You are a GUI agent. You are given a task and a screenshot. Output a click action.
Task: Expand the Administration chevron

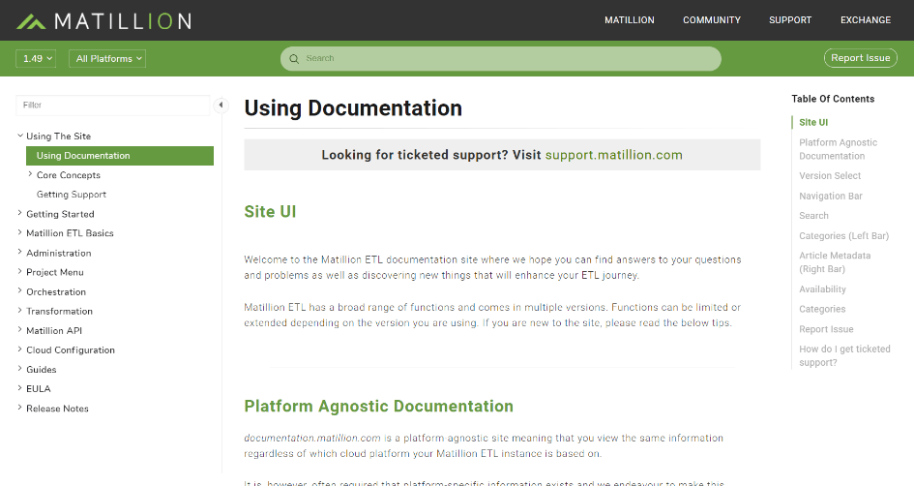click(19, 253)
